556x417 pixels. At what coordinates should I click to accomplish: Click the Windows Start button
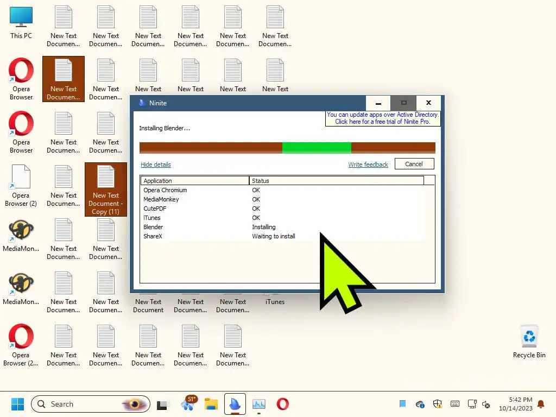click(17, 404)
